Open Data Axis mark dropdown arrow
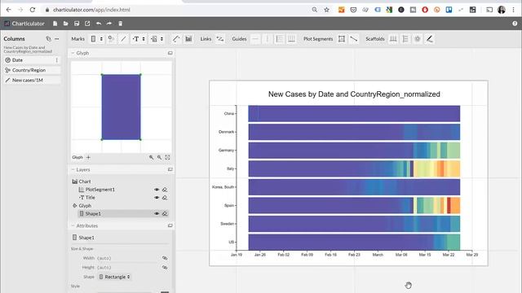This screenshot has width=522, height=293. [x=161, y=39]
